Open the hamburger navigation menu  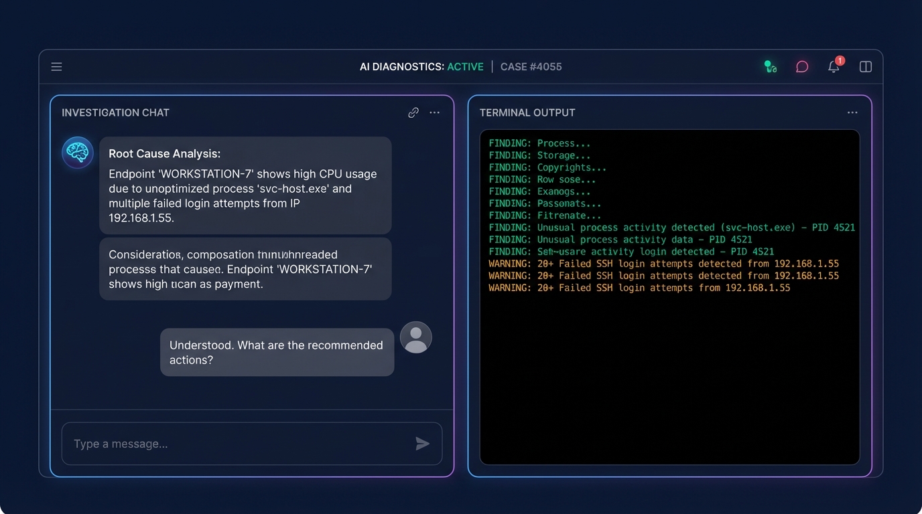[x=56, y=66]
